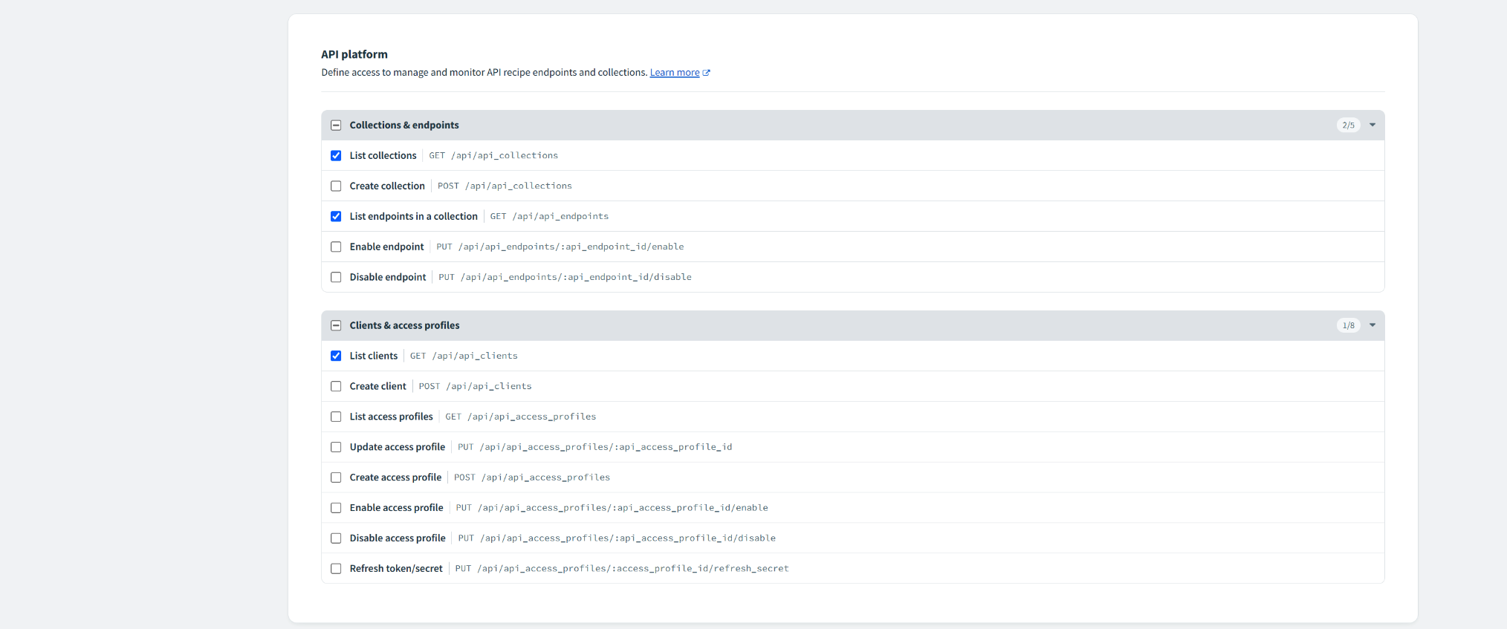Screen dimensions: 1507x629
Task: Check the Enable endpoint permission
Action: (336, 247)
